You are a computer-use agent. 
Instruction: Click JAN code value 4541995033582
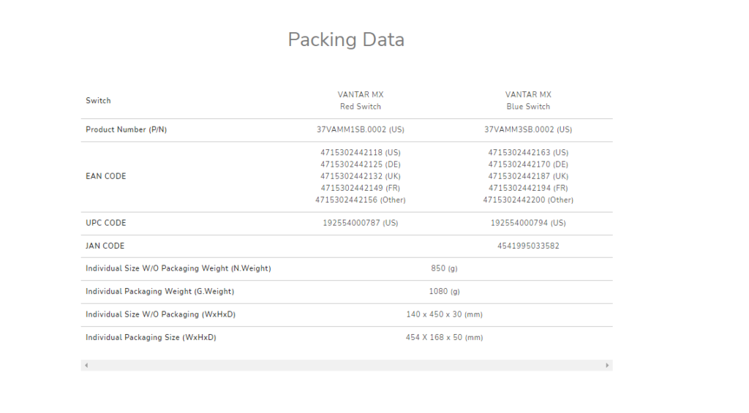pyautogui.click(x=528, y=246)
